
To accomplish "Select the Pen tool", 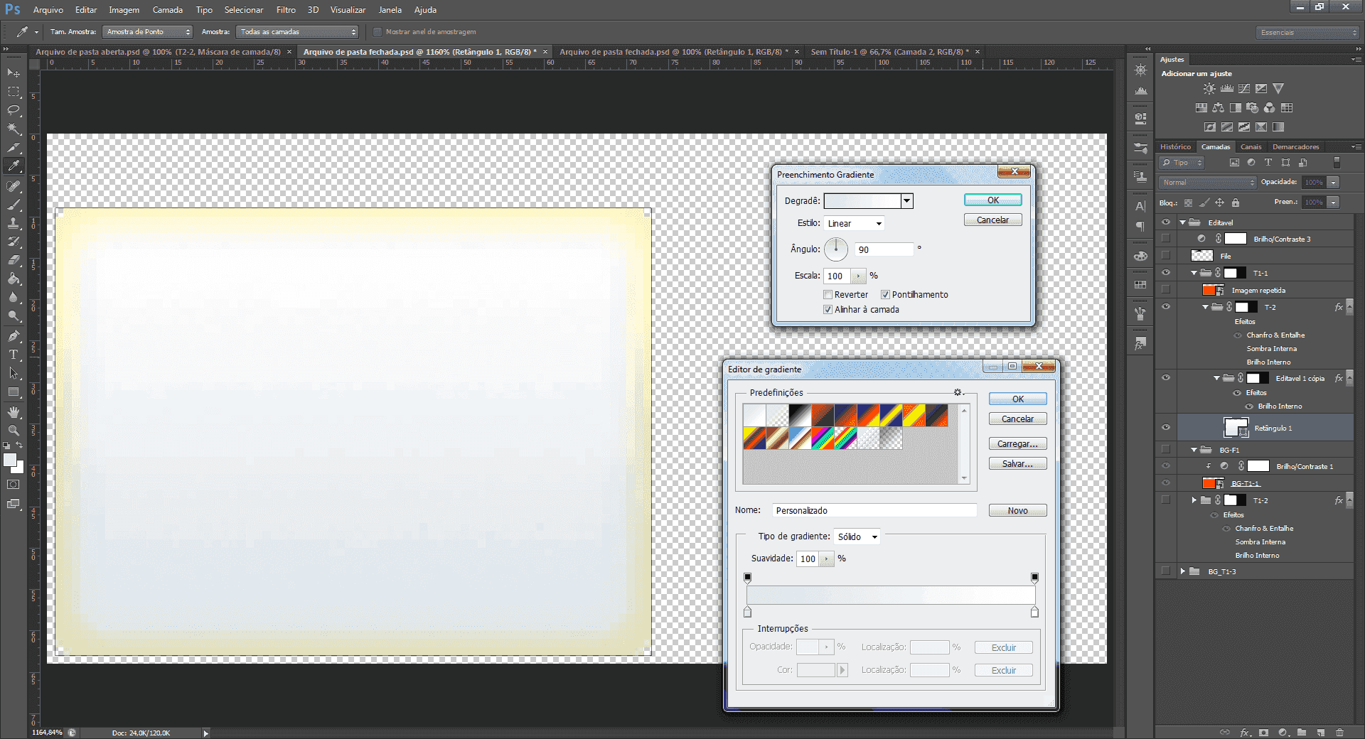I will coord(14,335).
